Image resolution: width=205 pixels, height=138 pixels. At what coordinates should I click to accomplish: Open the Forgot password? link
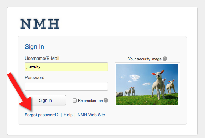point(42,115)
